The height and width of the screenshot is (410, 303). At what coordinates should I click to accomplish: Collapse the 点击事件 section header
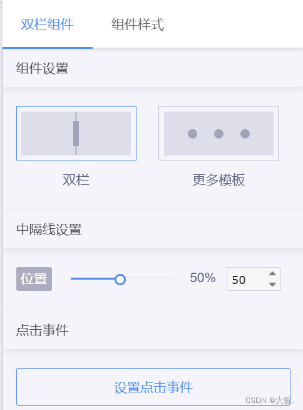point(153,330)
